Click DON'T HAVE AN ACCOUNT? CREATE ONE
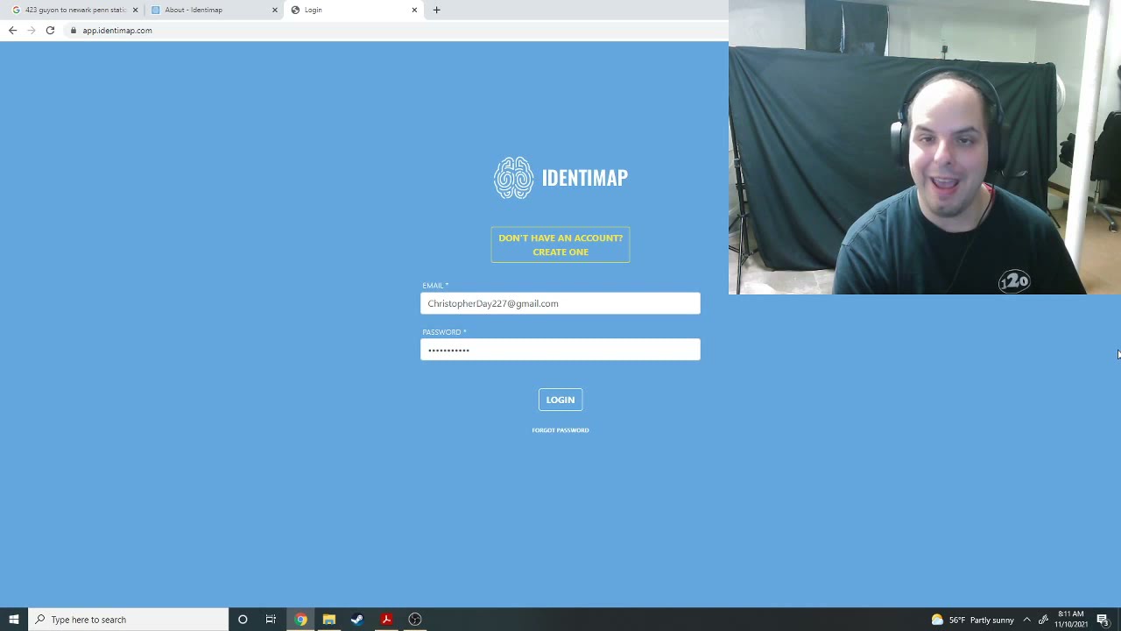The width and height of the screenshot is (1121, 631). tap(560, 245)
